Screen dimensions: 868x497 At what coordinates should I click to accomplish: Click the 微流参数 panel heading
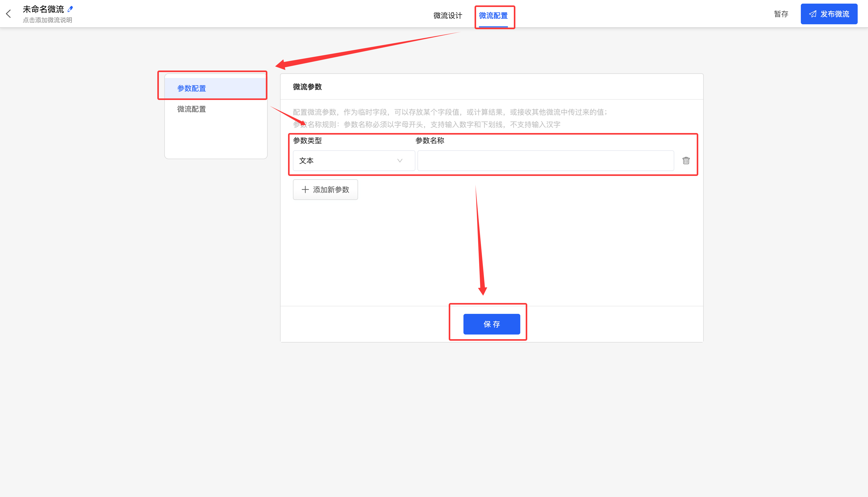tap(307, 87)
